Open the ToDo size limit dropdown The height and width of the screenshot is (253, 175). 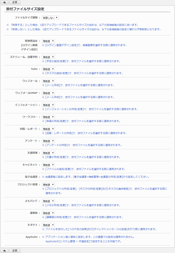48,69
